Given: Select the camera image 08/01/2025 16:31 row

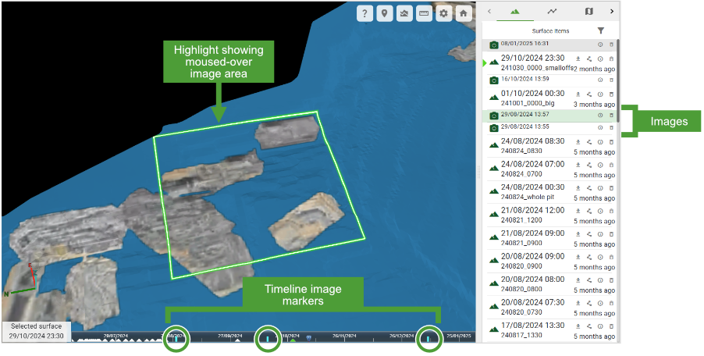Looking at the screenshot, I should click(x=549, y=45).
